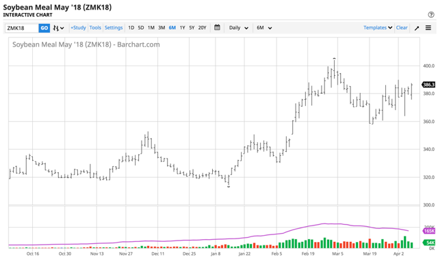Select the 5D time range

(141, 27)
